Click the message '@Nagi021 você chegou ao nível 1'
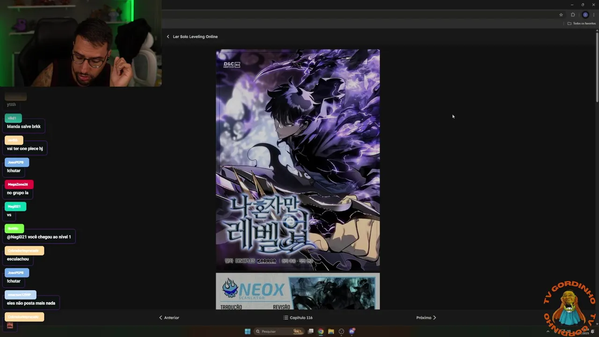The width and height of the screenshot is (599, 337). click(39, 237)
